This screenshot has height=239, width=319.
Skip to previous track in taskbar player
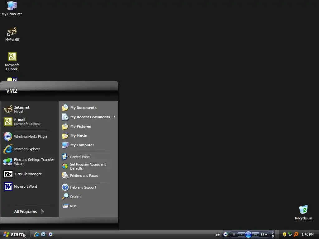point(241,235)
